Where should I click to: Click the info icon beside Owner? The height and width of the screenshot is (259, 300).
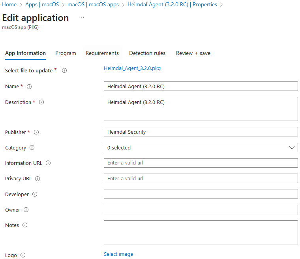[26, 210]
